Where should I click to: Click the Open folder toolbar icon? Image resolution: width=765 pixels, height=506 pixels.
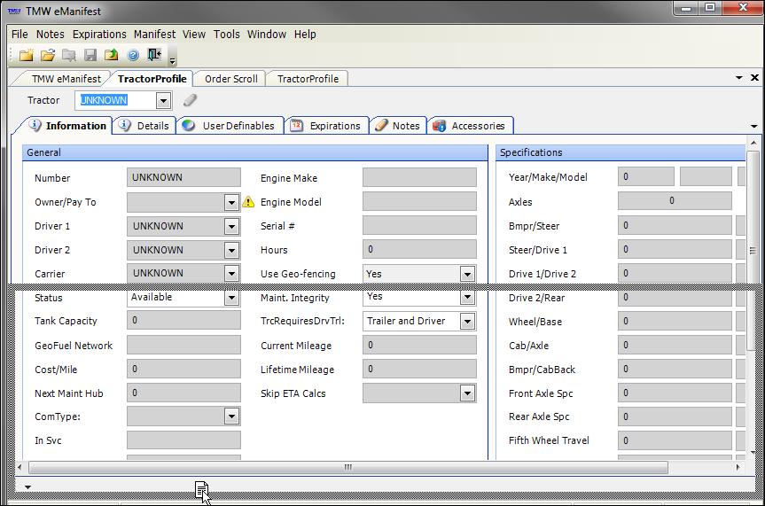48,55
